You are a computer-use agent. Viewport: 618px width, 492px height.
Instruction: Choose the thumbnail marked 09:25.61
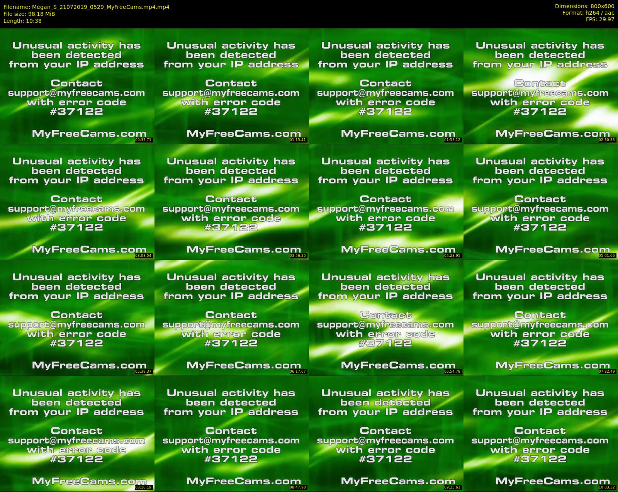coord(386,434)
